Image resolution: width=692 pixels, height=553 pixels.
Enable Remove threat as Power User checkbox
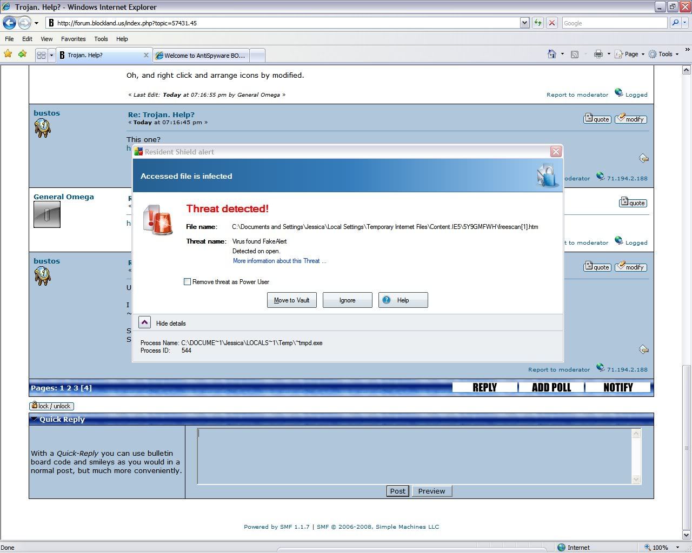[x=188, y=282]
